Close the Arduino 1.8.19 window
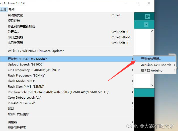 point(149,3)
